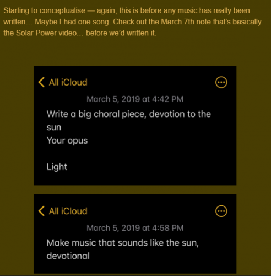Click the word "devotional" in the second note
The image size is (271, 276).
[68, 256]
